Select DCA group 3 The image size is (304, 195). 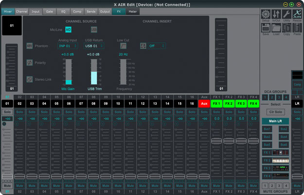[x=279, y=97]
